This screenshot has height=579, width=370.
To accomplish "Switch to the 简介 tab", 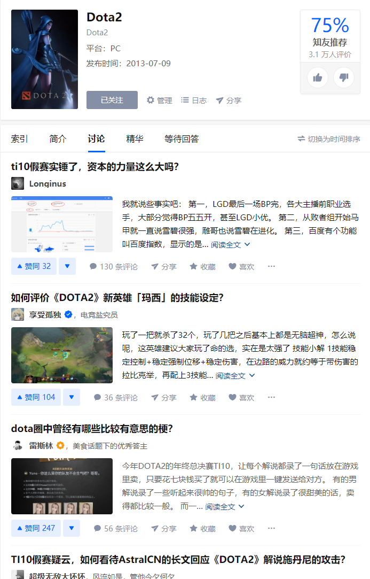I will (58, 139).
